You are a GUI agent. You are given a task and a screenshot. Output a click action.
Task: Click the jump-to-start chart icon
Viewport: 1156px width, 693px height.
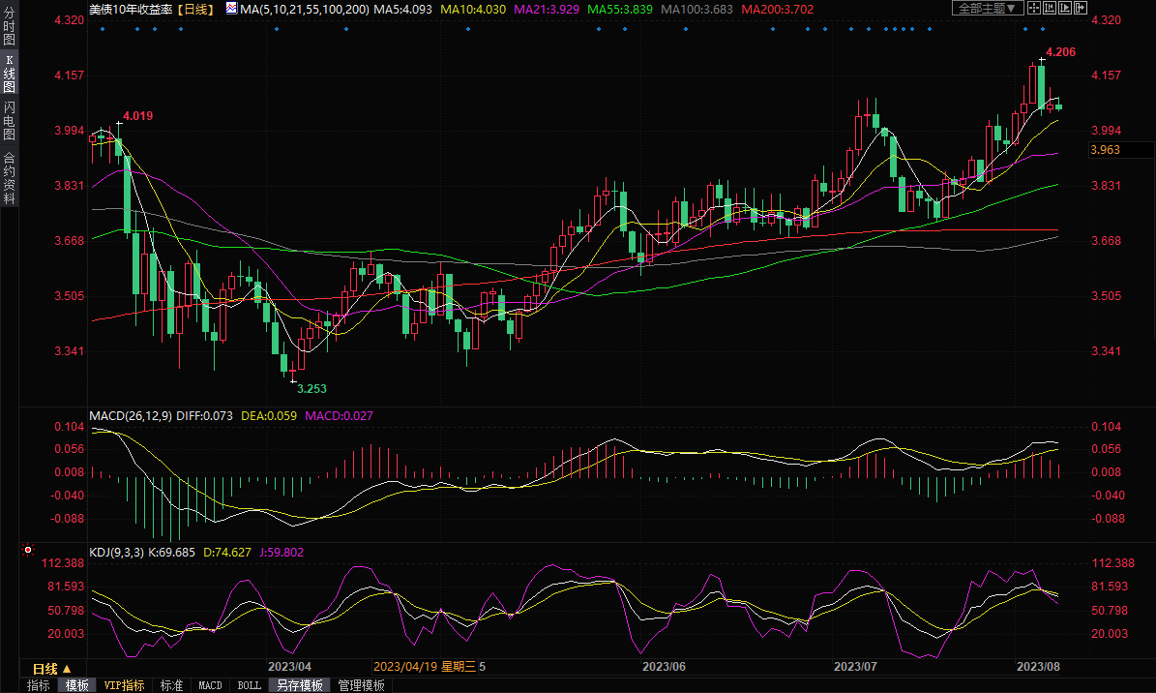1052,8
